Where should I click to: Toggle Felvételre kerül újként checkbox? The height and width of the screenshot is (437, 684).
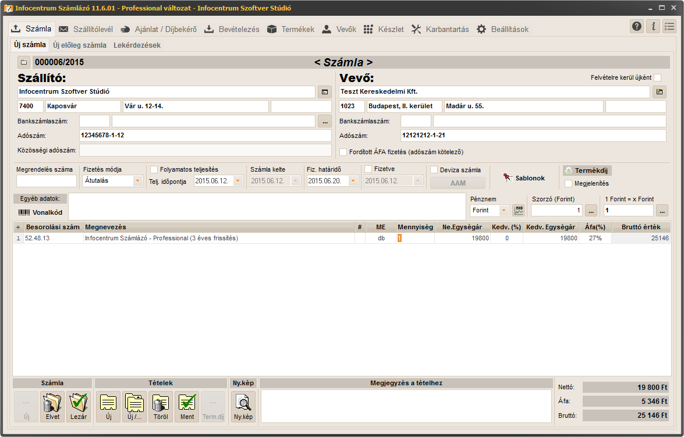click(657, 77)
